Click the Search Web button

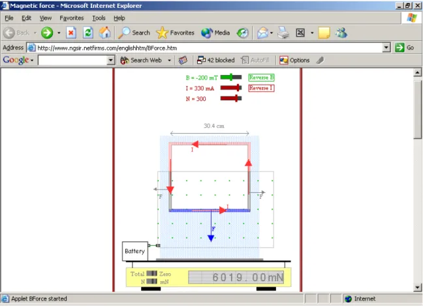(141, 60)
